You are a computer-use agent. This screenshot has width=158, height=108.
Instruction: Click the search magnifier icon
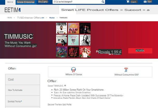click(103, 2)
